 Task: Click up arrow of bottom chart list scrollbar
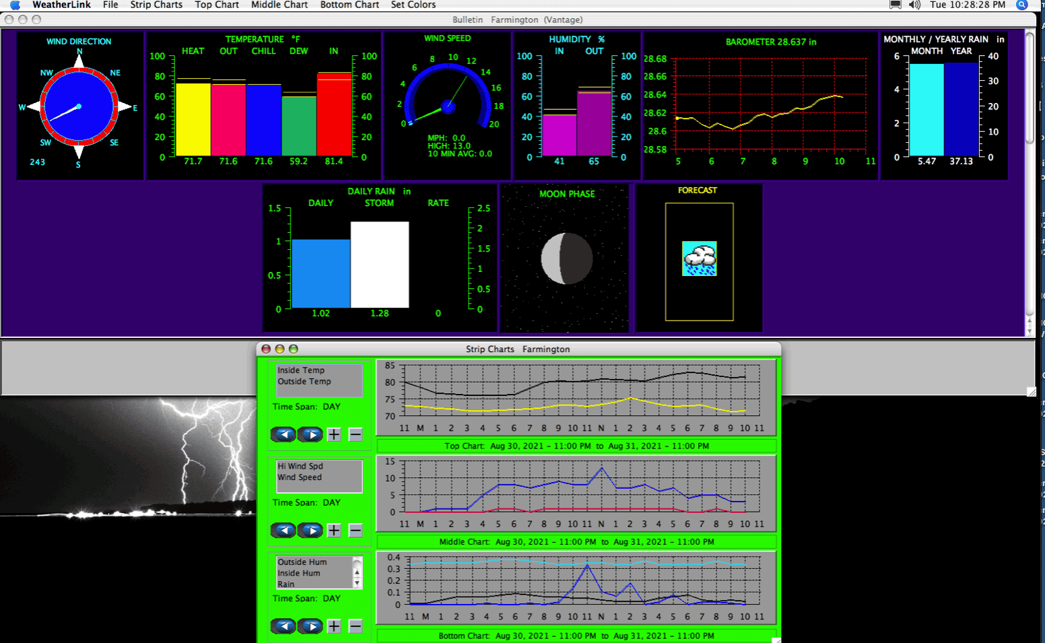[x=358, y=573]
